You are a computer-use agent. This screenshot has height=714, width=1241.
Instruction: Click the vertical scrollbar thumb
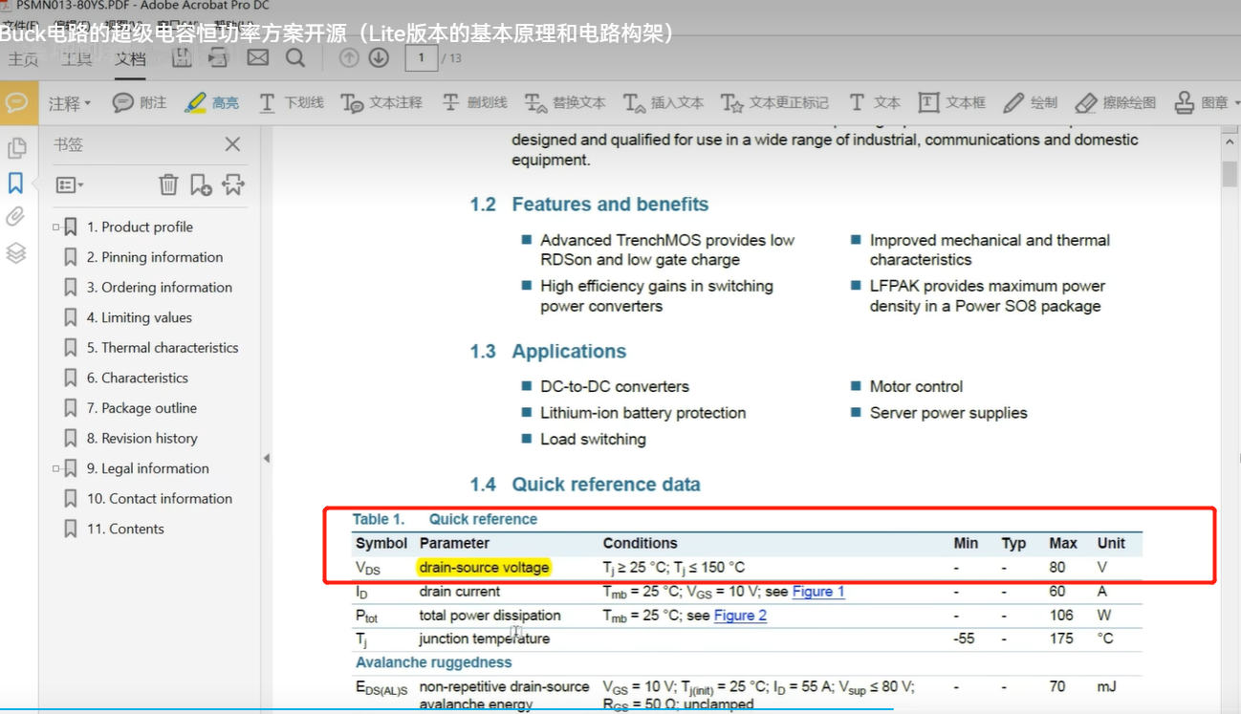[x=1230, y=174]
